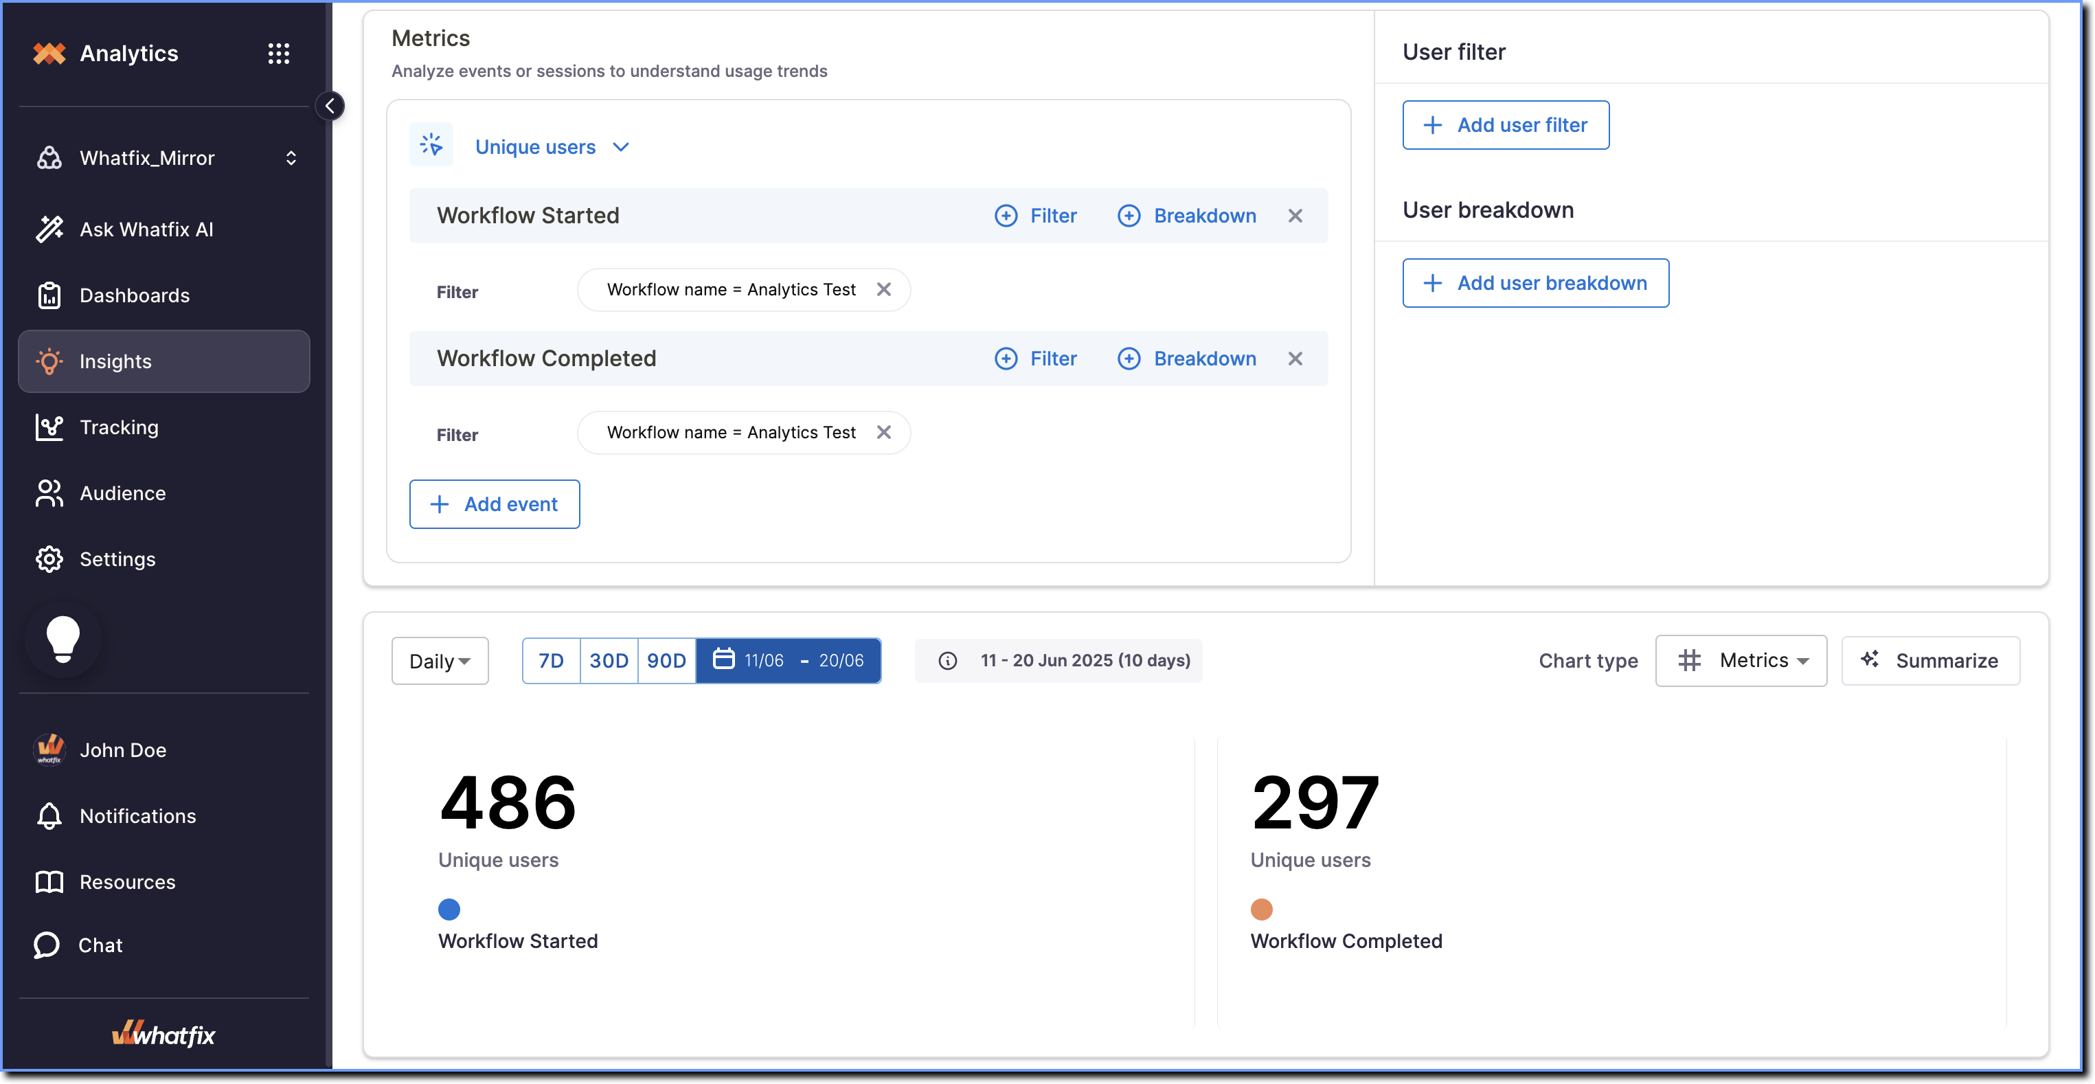Add a filter to Workflow Completed
This screenshot has height=1084, width=2095.
point(1035,359)
